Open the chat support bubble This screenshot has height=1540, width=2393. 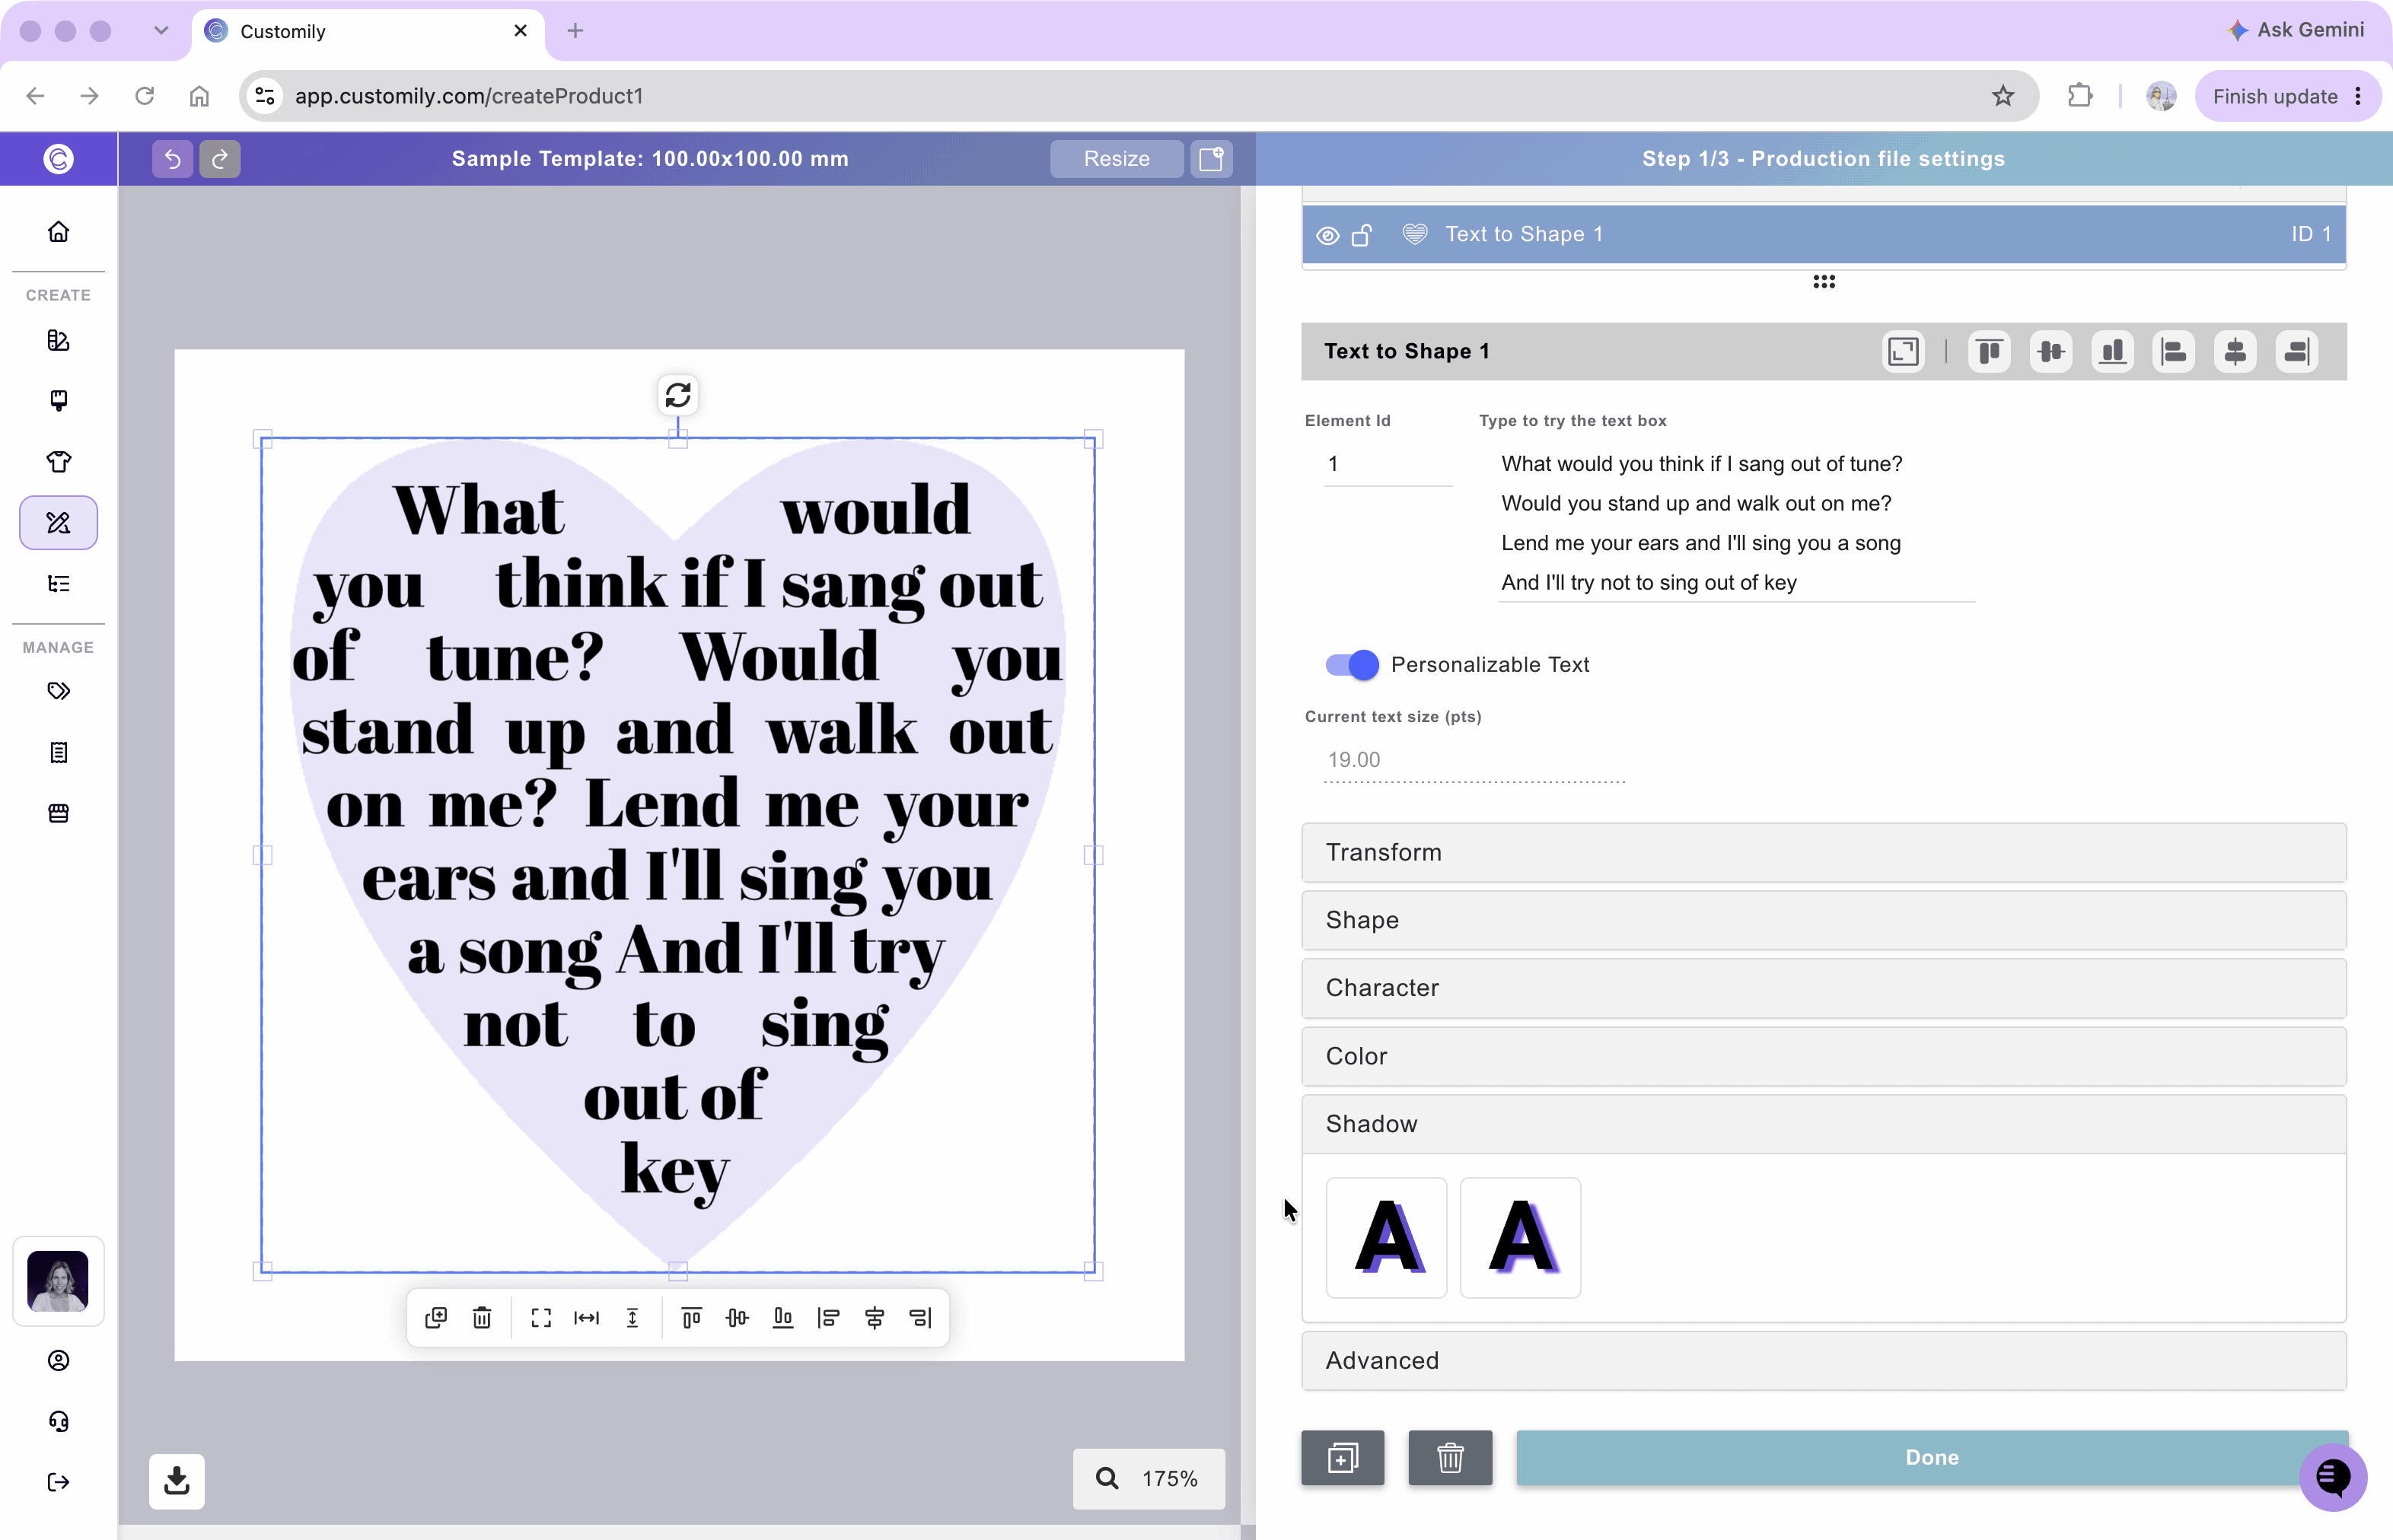[2333, 1476]
